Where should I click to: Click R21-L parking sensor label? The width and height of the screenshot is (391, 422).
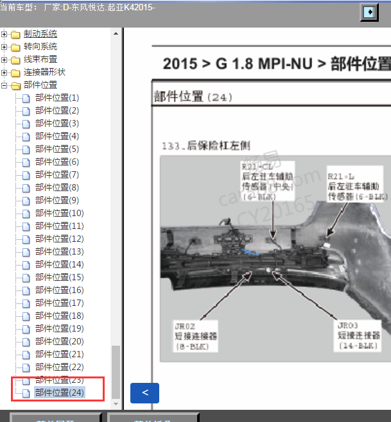click(x=356, y=184)
